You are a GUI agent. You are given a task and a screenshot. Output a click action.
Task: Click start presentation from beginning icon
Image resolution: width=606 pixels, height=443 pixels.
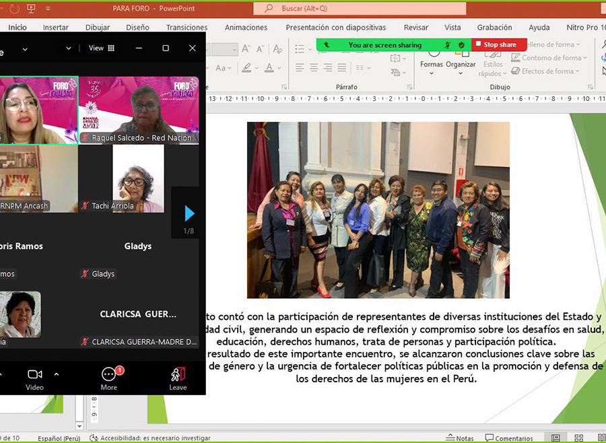pos(31,8)
